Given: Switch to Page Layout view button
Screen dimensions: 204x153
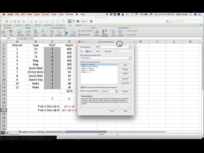Looking at the screenshot, I should click(7, 133).
